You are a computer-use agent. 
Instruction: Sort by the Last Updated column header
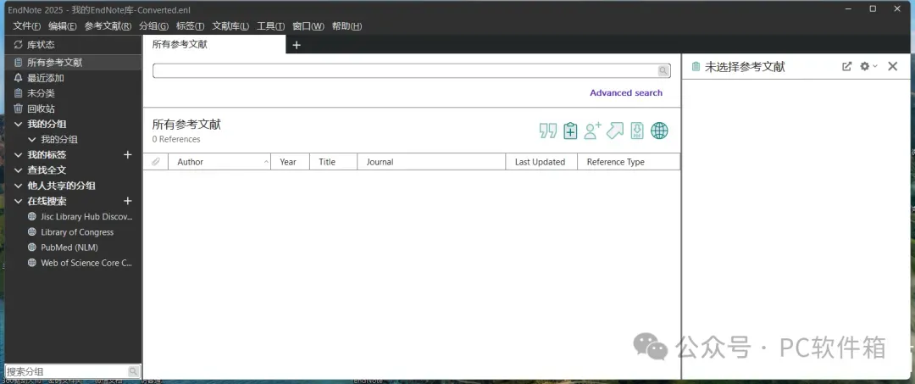[541, 162]
